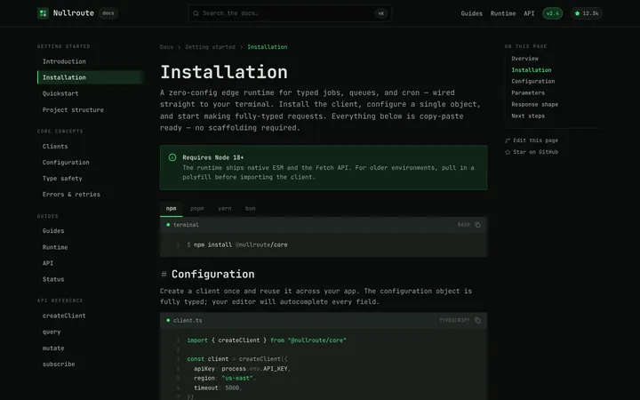Open Guides in the top navigation
This screenshot has height=400, width=640.
pyautogui.click(x=471, y=13)
